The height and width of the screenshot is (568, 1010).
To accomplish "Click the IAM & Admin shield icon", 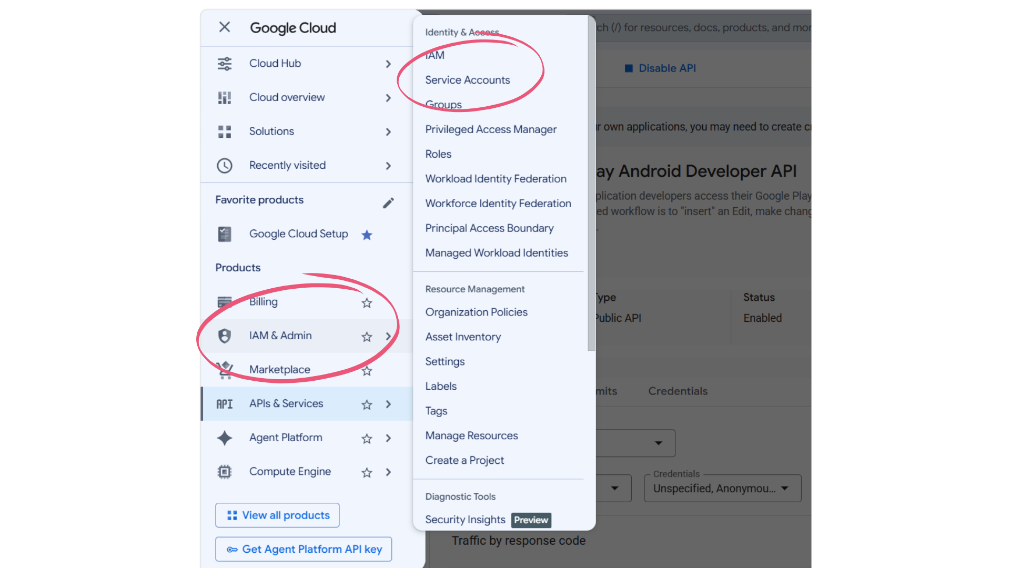I will pos(225,336).
